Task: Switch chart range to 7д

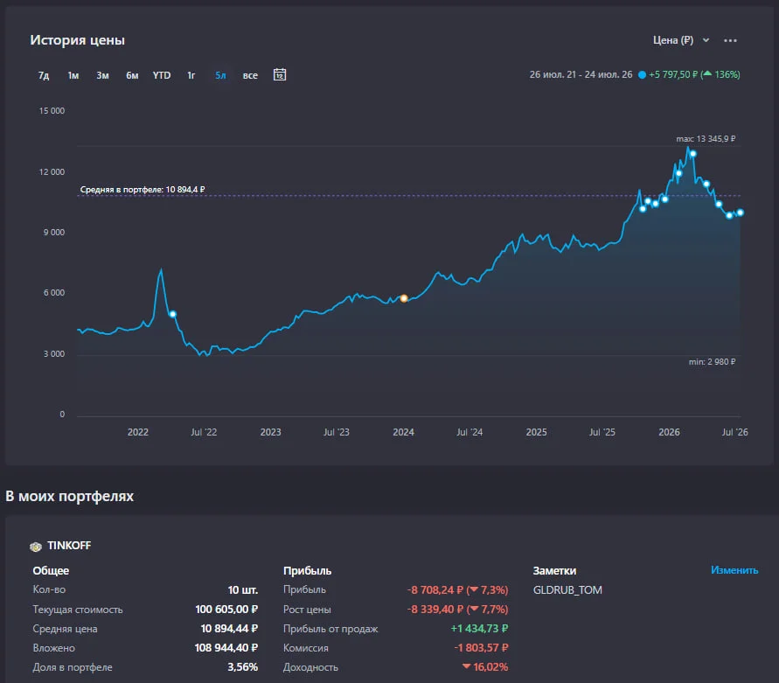Action: point(44,75)
